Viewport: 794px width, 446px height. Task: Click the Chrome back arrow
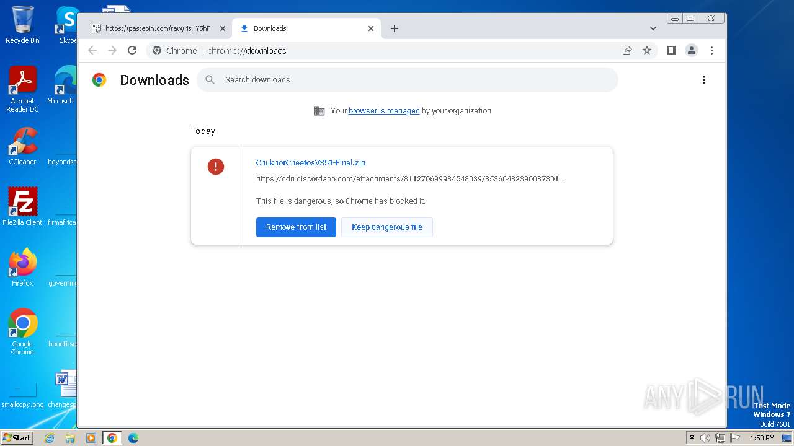pos(92,51)
